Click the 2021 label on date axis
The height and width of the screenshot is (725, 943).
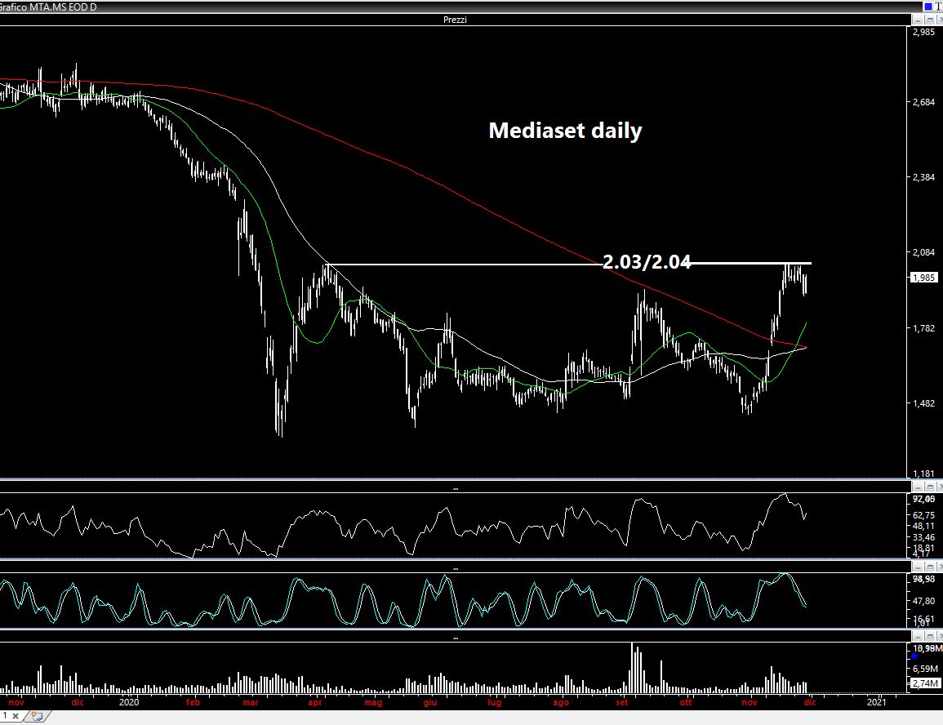tap(876, 702)
